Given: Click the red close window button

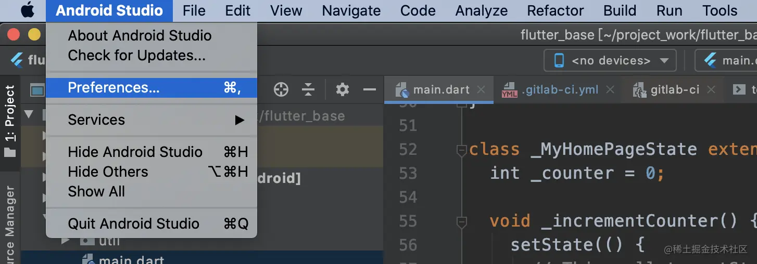Looking at the screenshot, I should click(x=14, y=35).
